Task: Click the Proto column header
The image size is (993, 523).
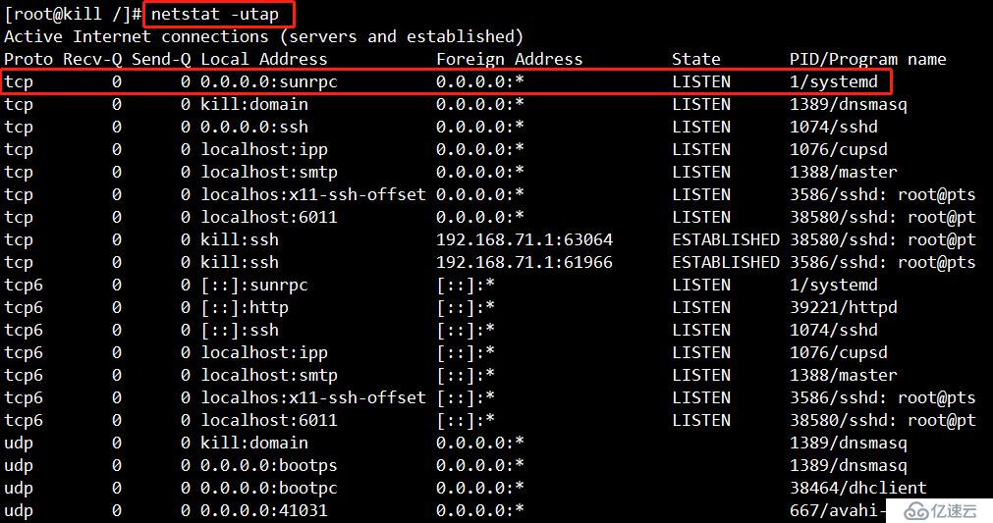Action: click(x=28, y=60)
